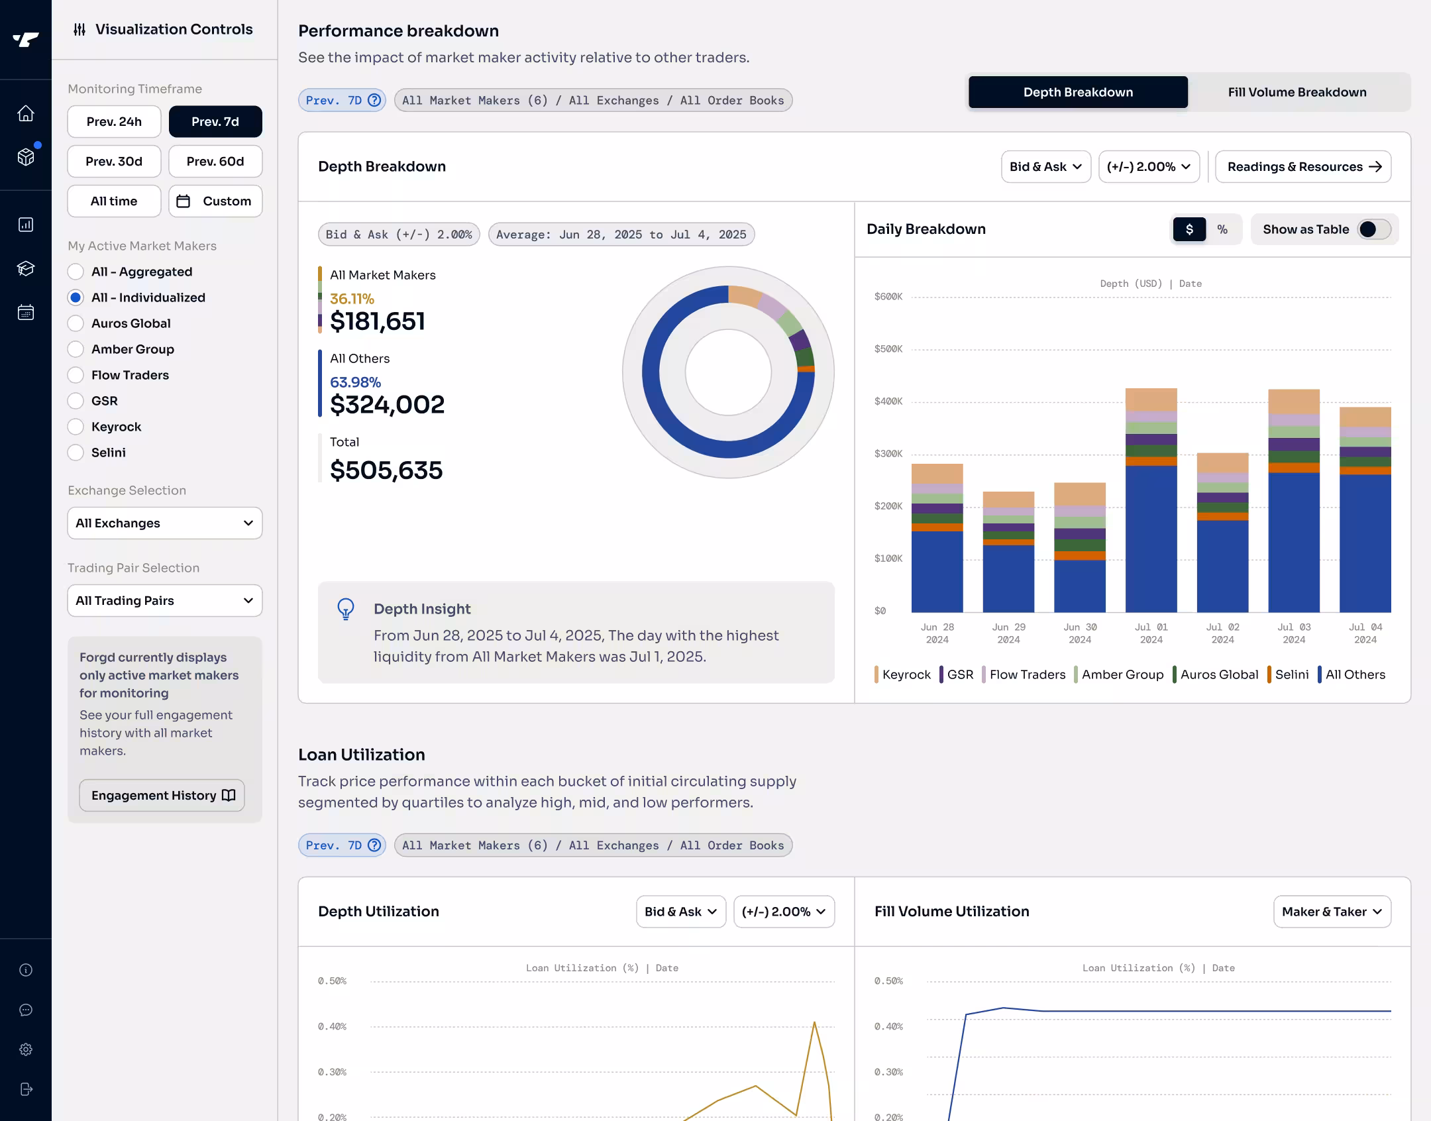
Task: Open settings gear in sidebar
Action: point(26,1049)
